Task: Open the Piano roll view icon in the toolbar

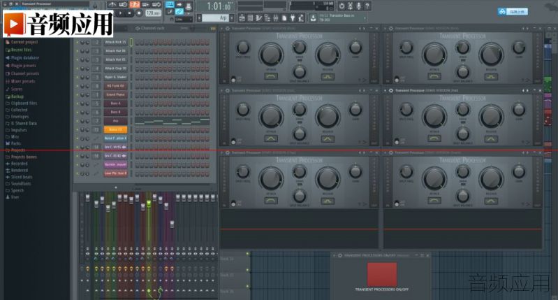Action: tap(258, 17)
